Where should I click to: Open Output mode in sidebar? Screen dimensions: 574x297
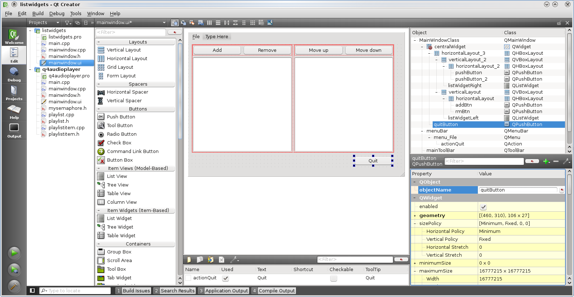[14, 130]
